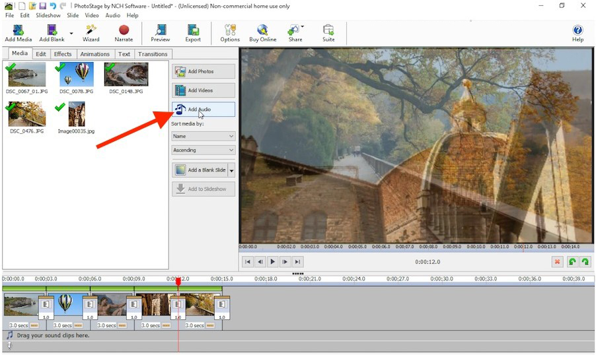Click the rotate right green arrow icon
596x355 pixels.
point(585,261)
